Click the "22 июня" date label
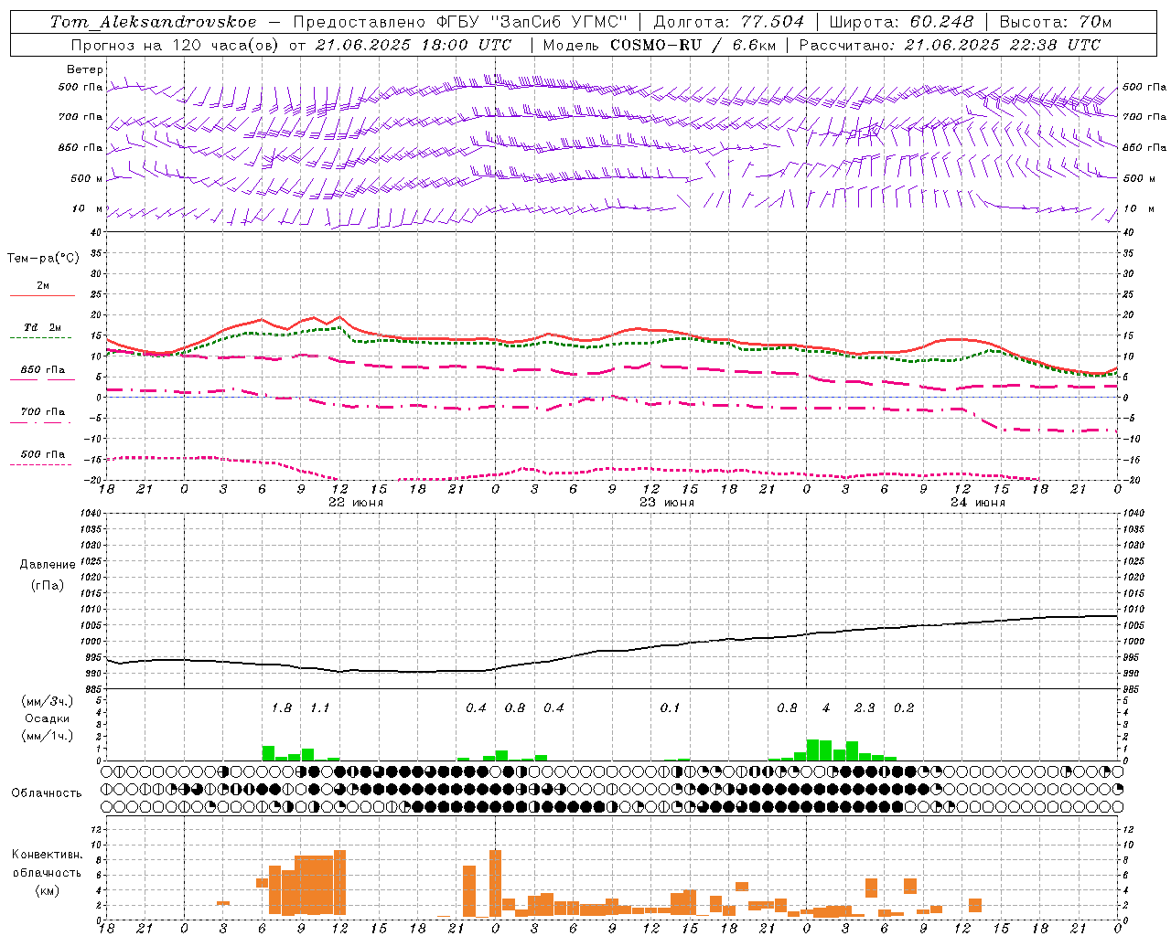The width and height of the screenshot is (1171, 936). point(356,503)
